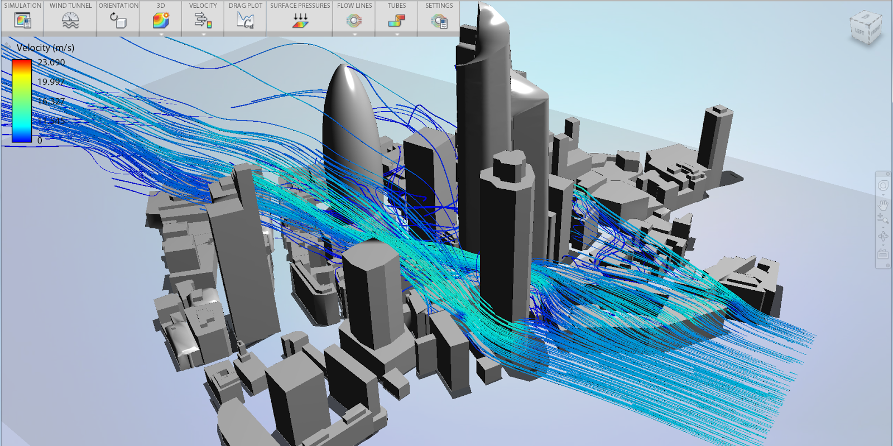The width and height of the screenshot is (893, 446).
Task: Expand the dropdown arrow under Flow Lines
Action: click(x=354, y=35)
